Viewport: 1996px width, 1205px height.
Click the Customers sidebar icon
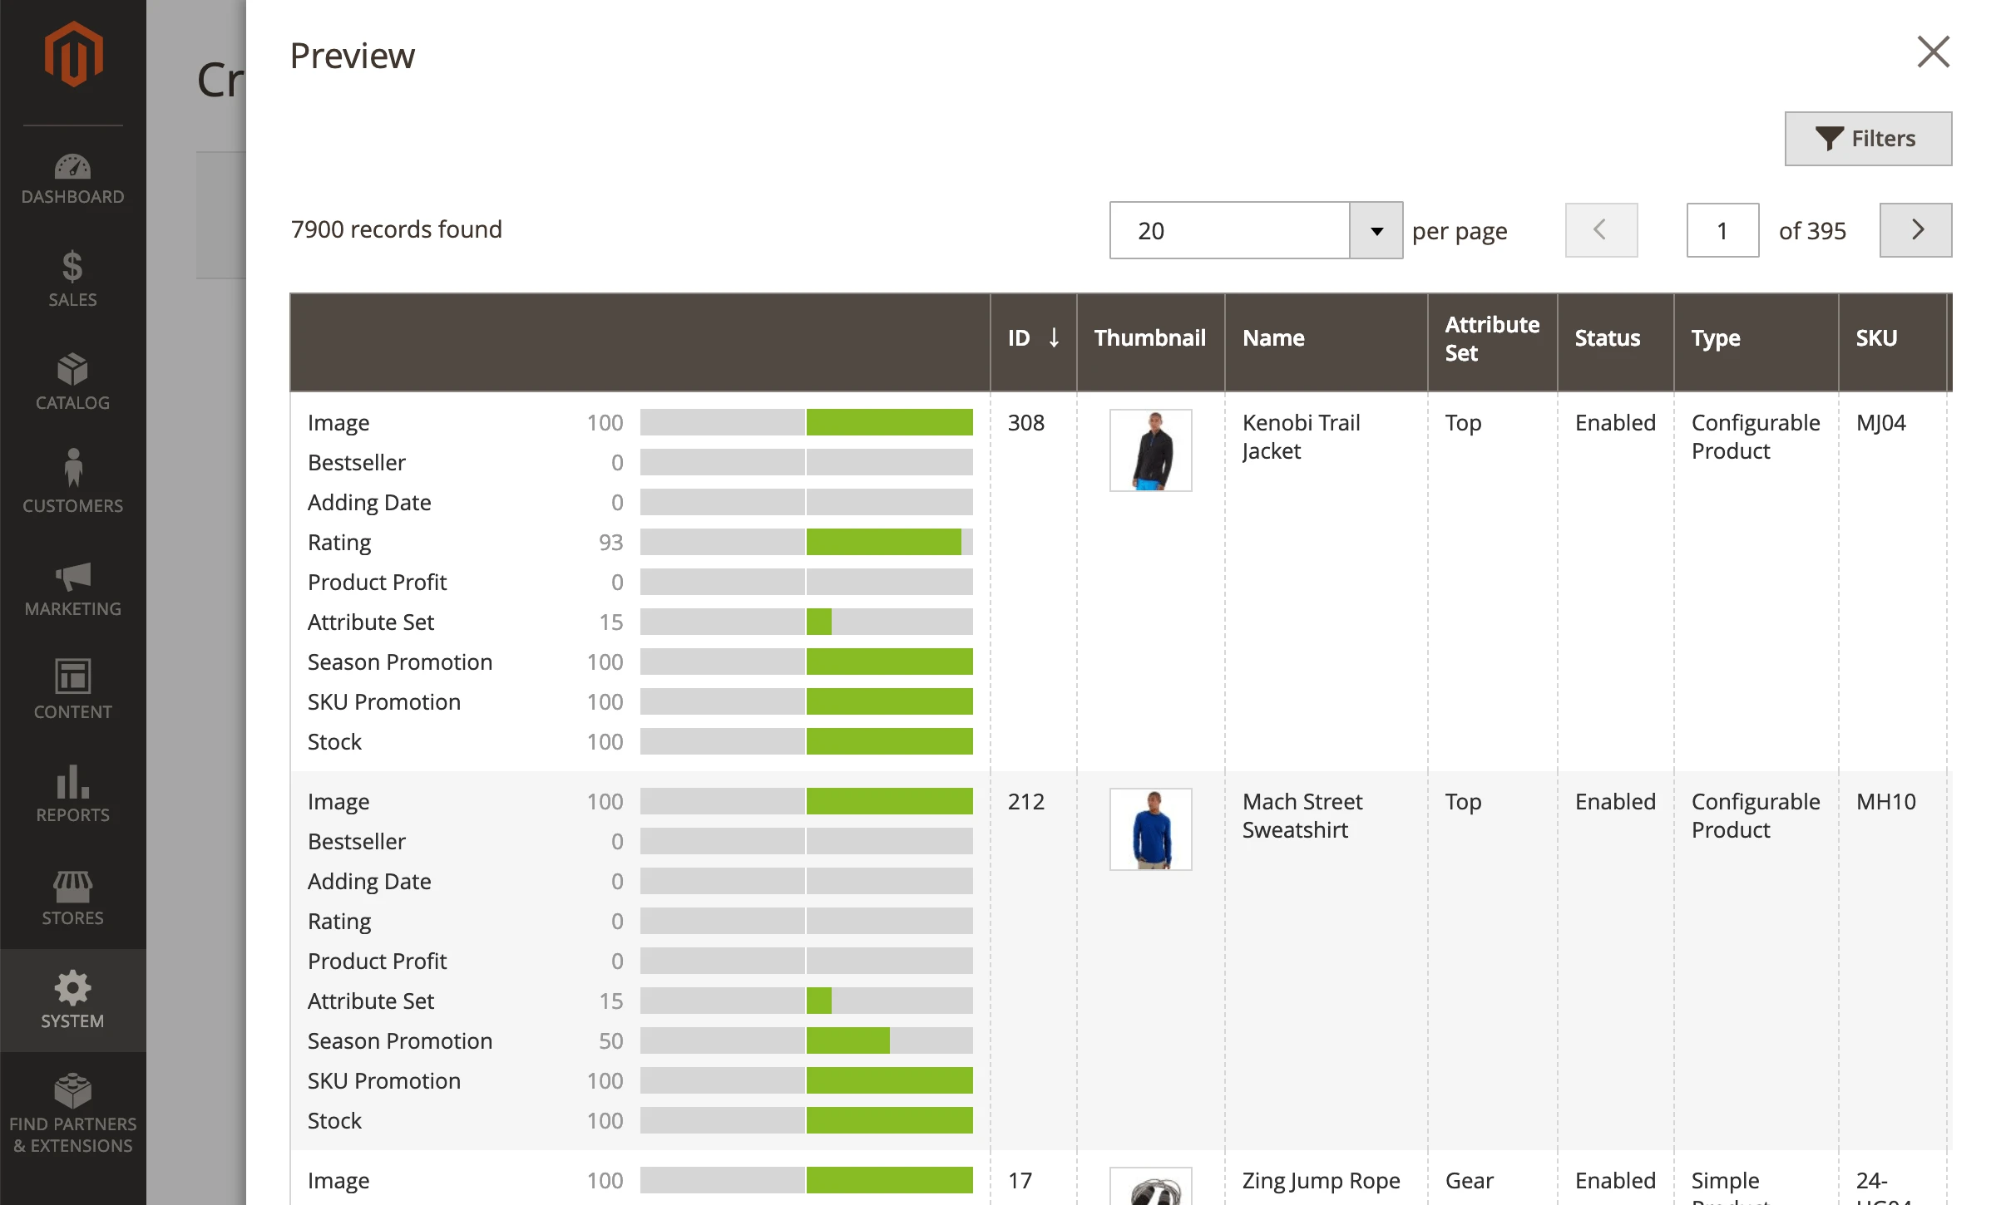point(73,485)
